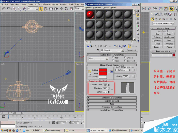Open the All selection filter dropdown
The width and height of the screenshot is (178, 133).
[37, 8]
